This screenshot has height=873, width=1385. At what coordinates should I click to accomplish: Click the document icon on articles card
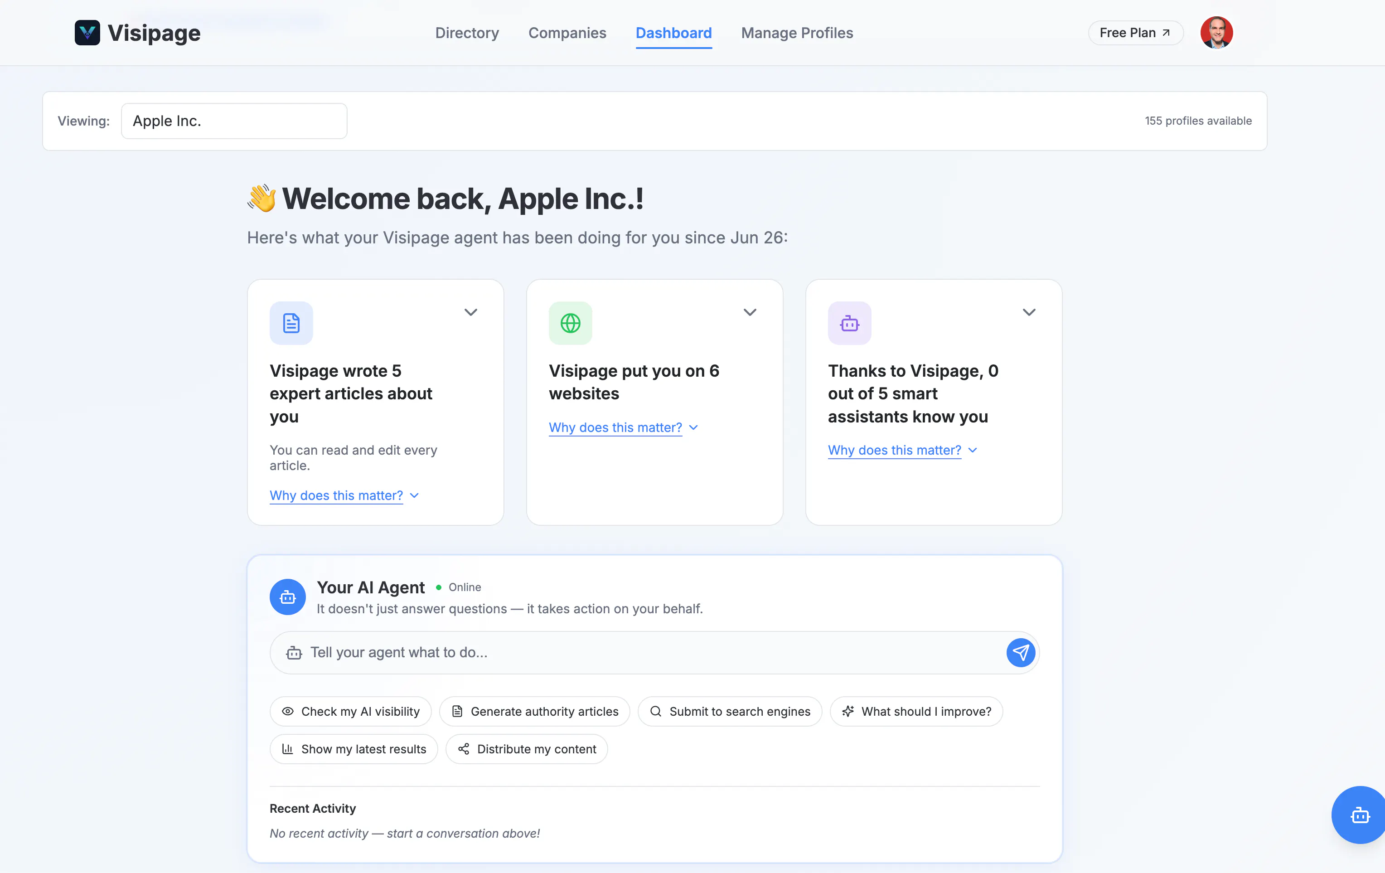291,323
